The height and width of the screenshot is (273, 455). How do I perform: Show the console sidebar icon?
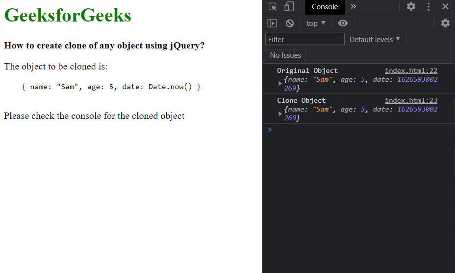272,23
